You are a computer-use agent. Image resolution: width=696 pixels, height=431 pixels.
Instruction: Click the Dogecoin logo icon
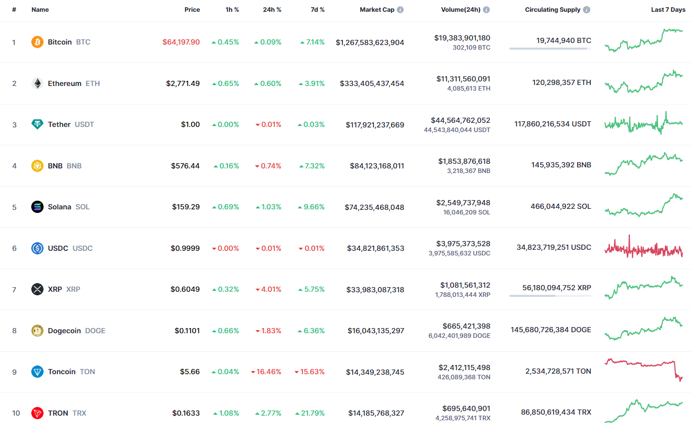pos(37,331)
